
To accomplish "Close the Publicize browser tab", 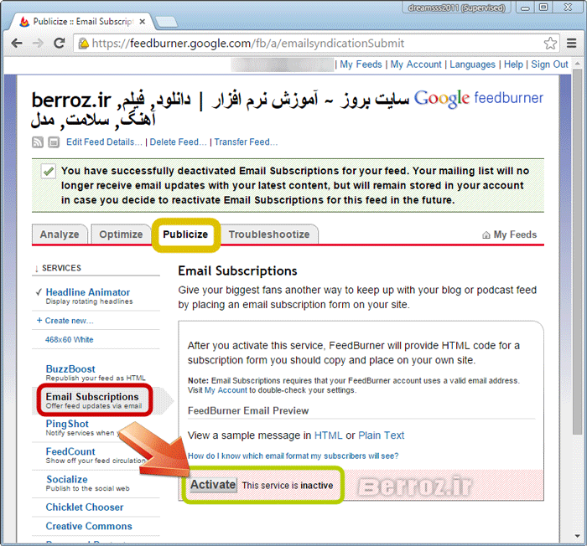I will tap(143, 22).
